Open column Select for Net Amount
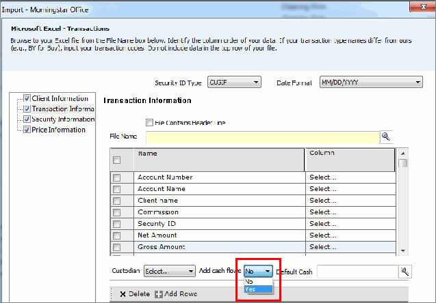Screen dimensions: 436x303 coord(349,235)
